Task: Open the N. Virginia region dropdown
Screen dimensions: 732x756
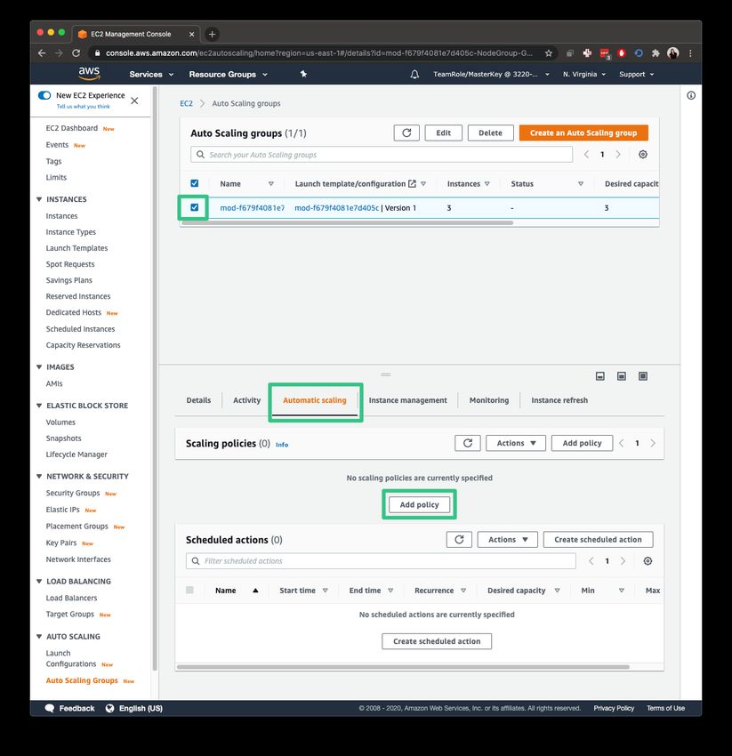Action: (x=584, y=74)
